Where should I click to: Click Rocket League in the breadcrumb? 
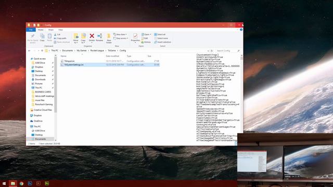97,51
